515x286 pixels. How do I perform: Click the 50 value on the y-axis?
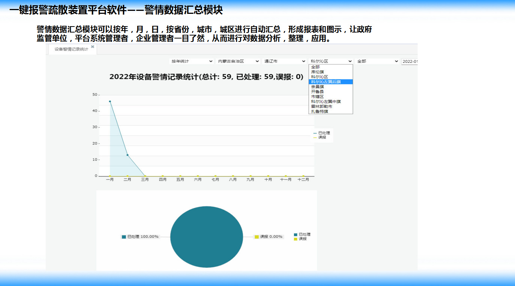[x=95, y=95]
